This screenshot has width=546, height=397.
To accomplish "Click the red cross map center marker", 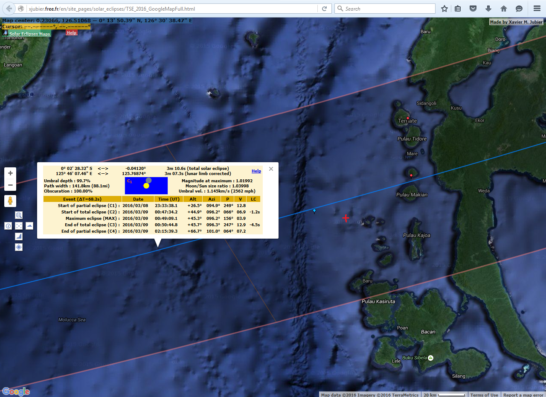I will (x=346, y=218).
